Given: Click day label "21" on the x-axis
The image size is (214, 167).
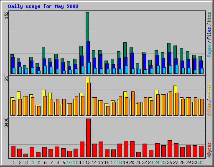Looking at the screenshot, I should click(138, 162).
